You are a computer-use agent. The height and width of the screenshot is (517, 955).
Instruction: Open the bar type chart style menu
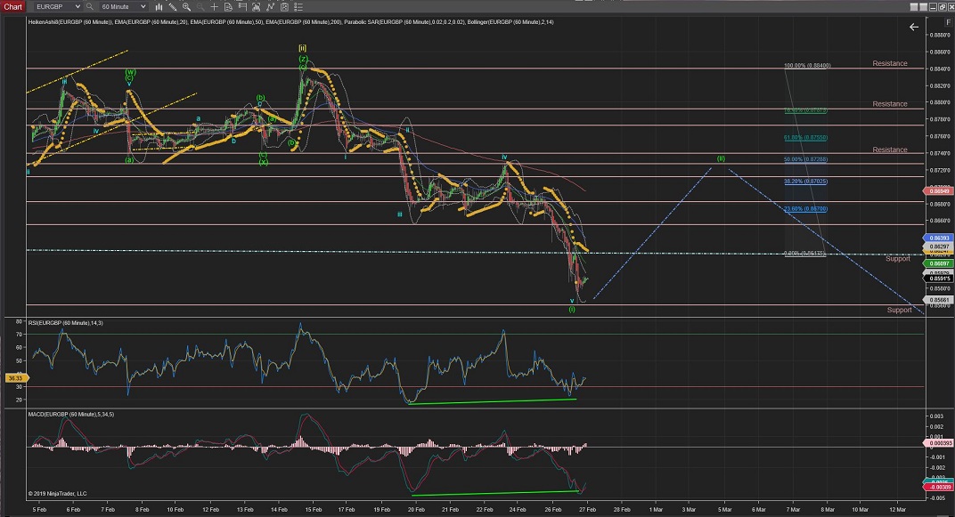(159, 6)
